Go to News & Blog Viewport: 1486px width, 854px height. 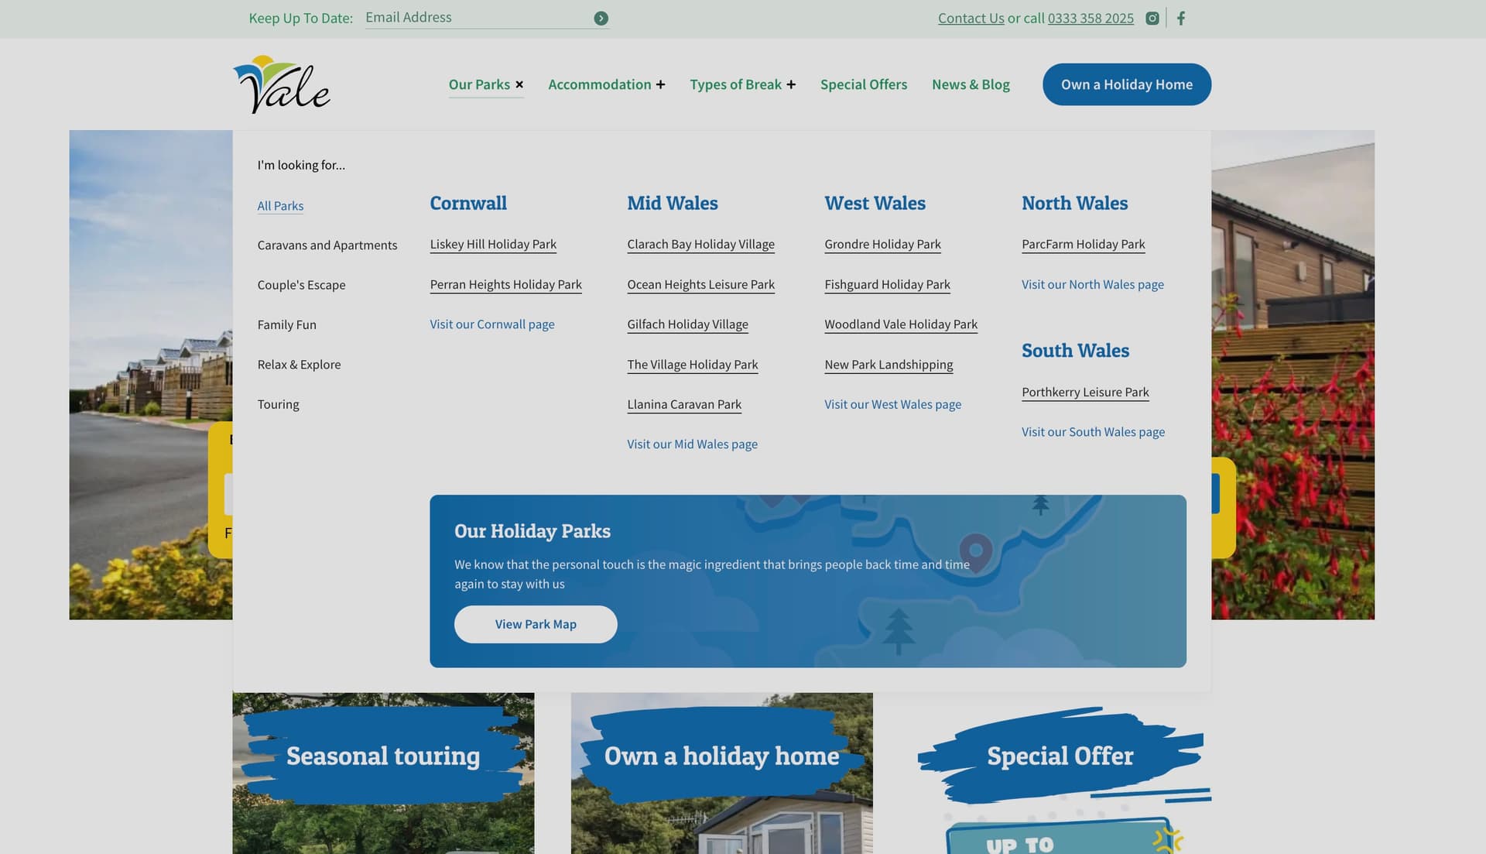coord(971,84)
